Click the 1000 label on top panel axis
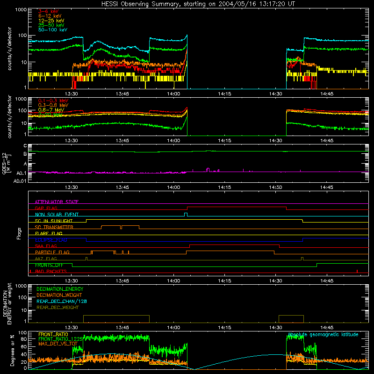374x374 pixels. point(21,10)
